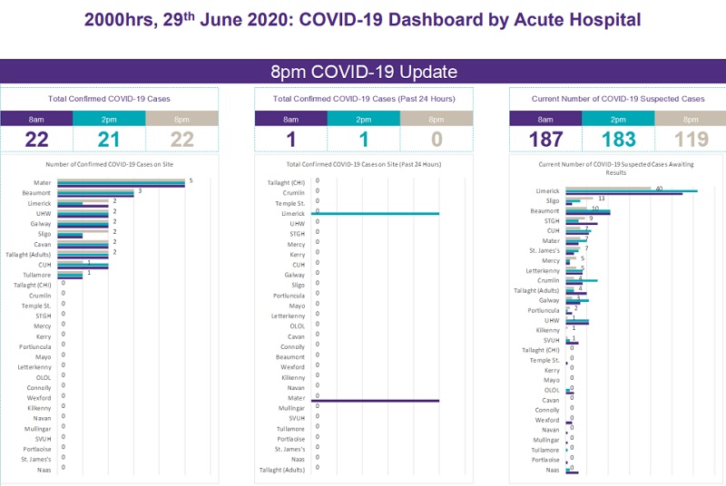Screen dimensions: 726x486
Task: Click the Total Confirmed COVID-19 Cases (Past 24 Hours) header
Action: [364, 98]
